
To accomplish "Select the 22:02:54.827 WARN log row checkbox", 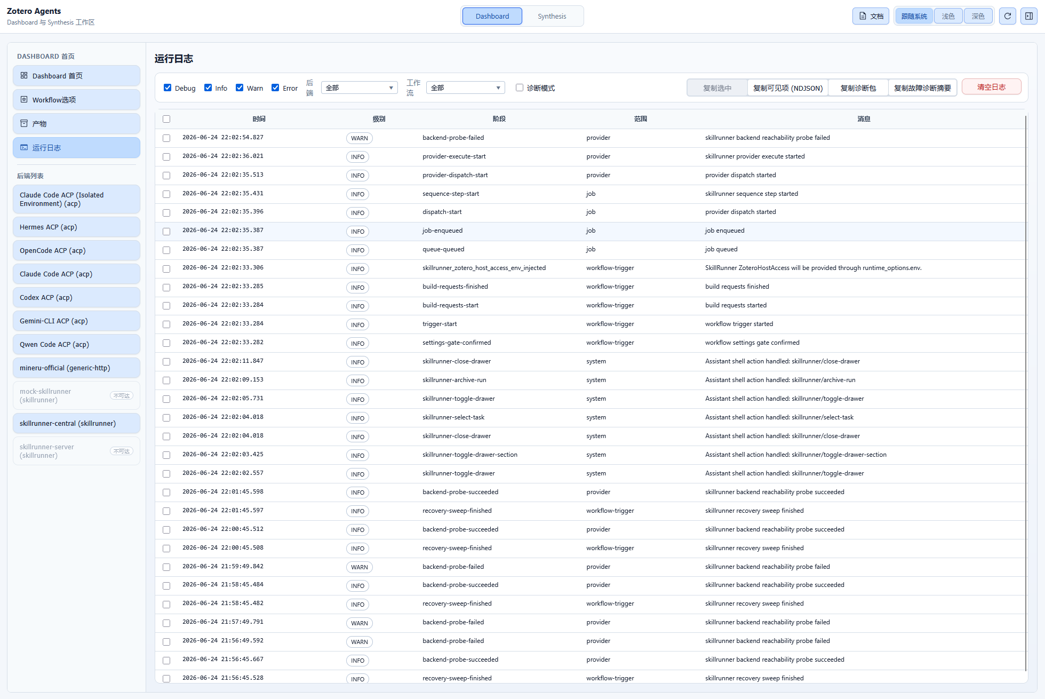I will [x=166, y=138].
